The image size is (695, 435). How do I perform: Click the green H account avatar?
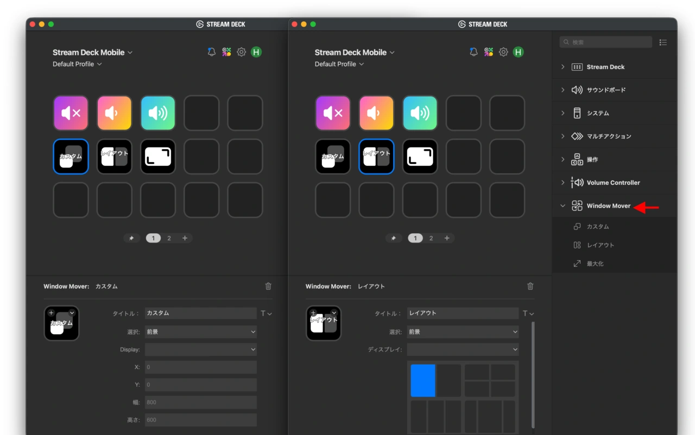(x=256, y=52)
